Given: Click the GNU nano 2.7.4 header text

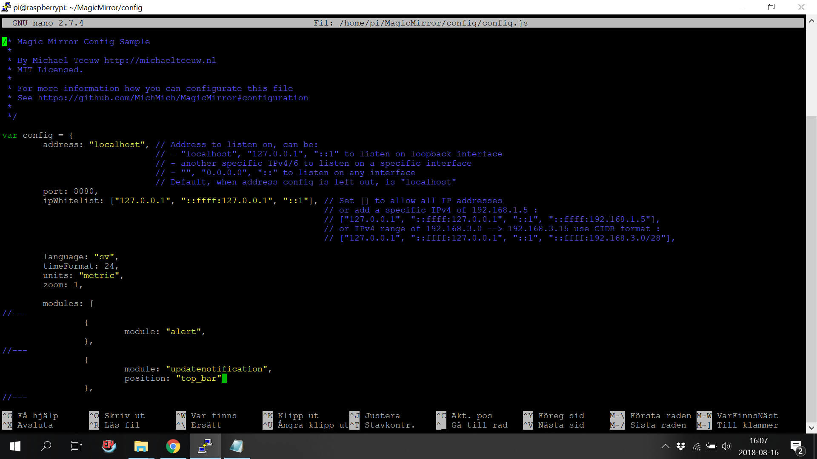Looking at the screenshot, I should [48, 23].
